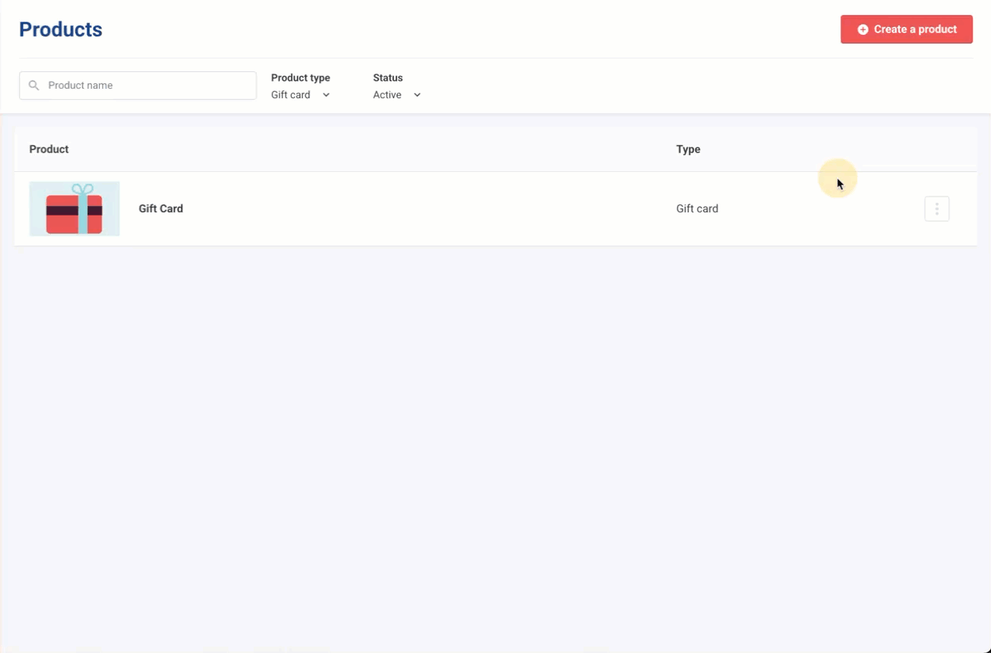Open the Status filter dropdown

[396, 95]
